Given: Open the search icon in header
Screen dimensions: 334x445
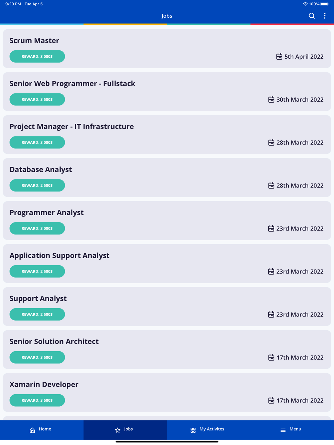Looking at the screenshot, I should pos(312,16).
